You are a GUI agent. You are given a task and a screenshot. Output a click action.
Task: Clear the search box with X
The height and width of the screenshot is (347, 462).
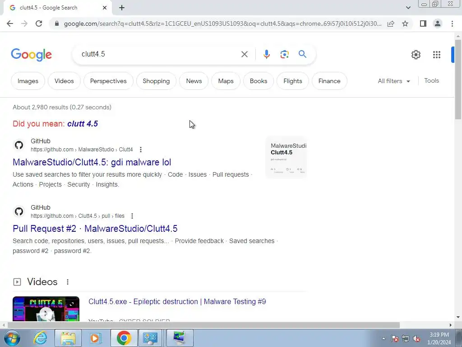(x=244, y=54)
